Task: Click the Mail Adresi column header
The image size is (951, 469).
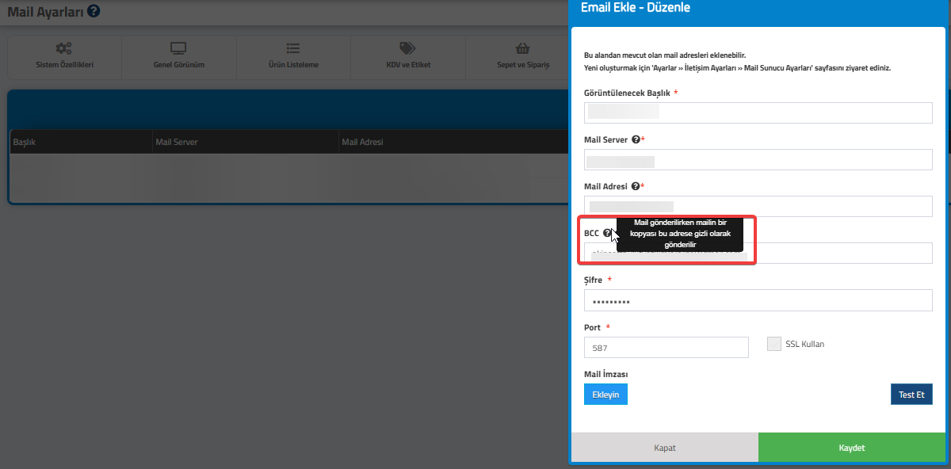Action: pyautogui.click(x=362, y=142)
